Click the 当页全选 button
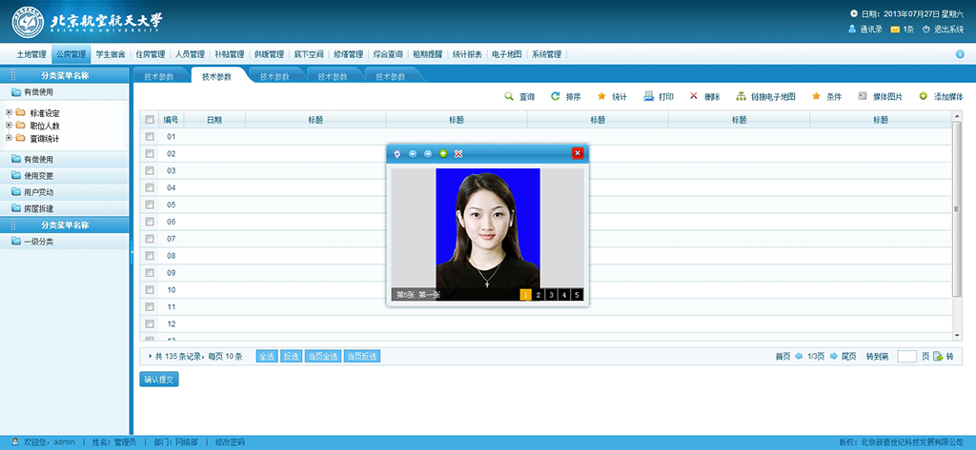 point(322,356)
